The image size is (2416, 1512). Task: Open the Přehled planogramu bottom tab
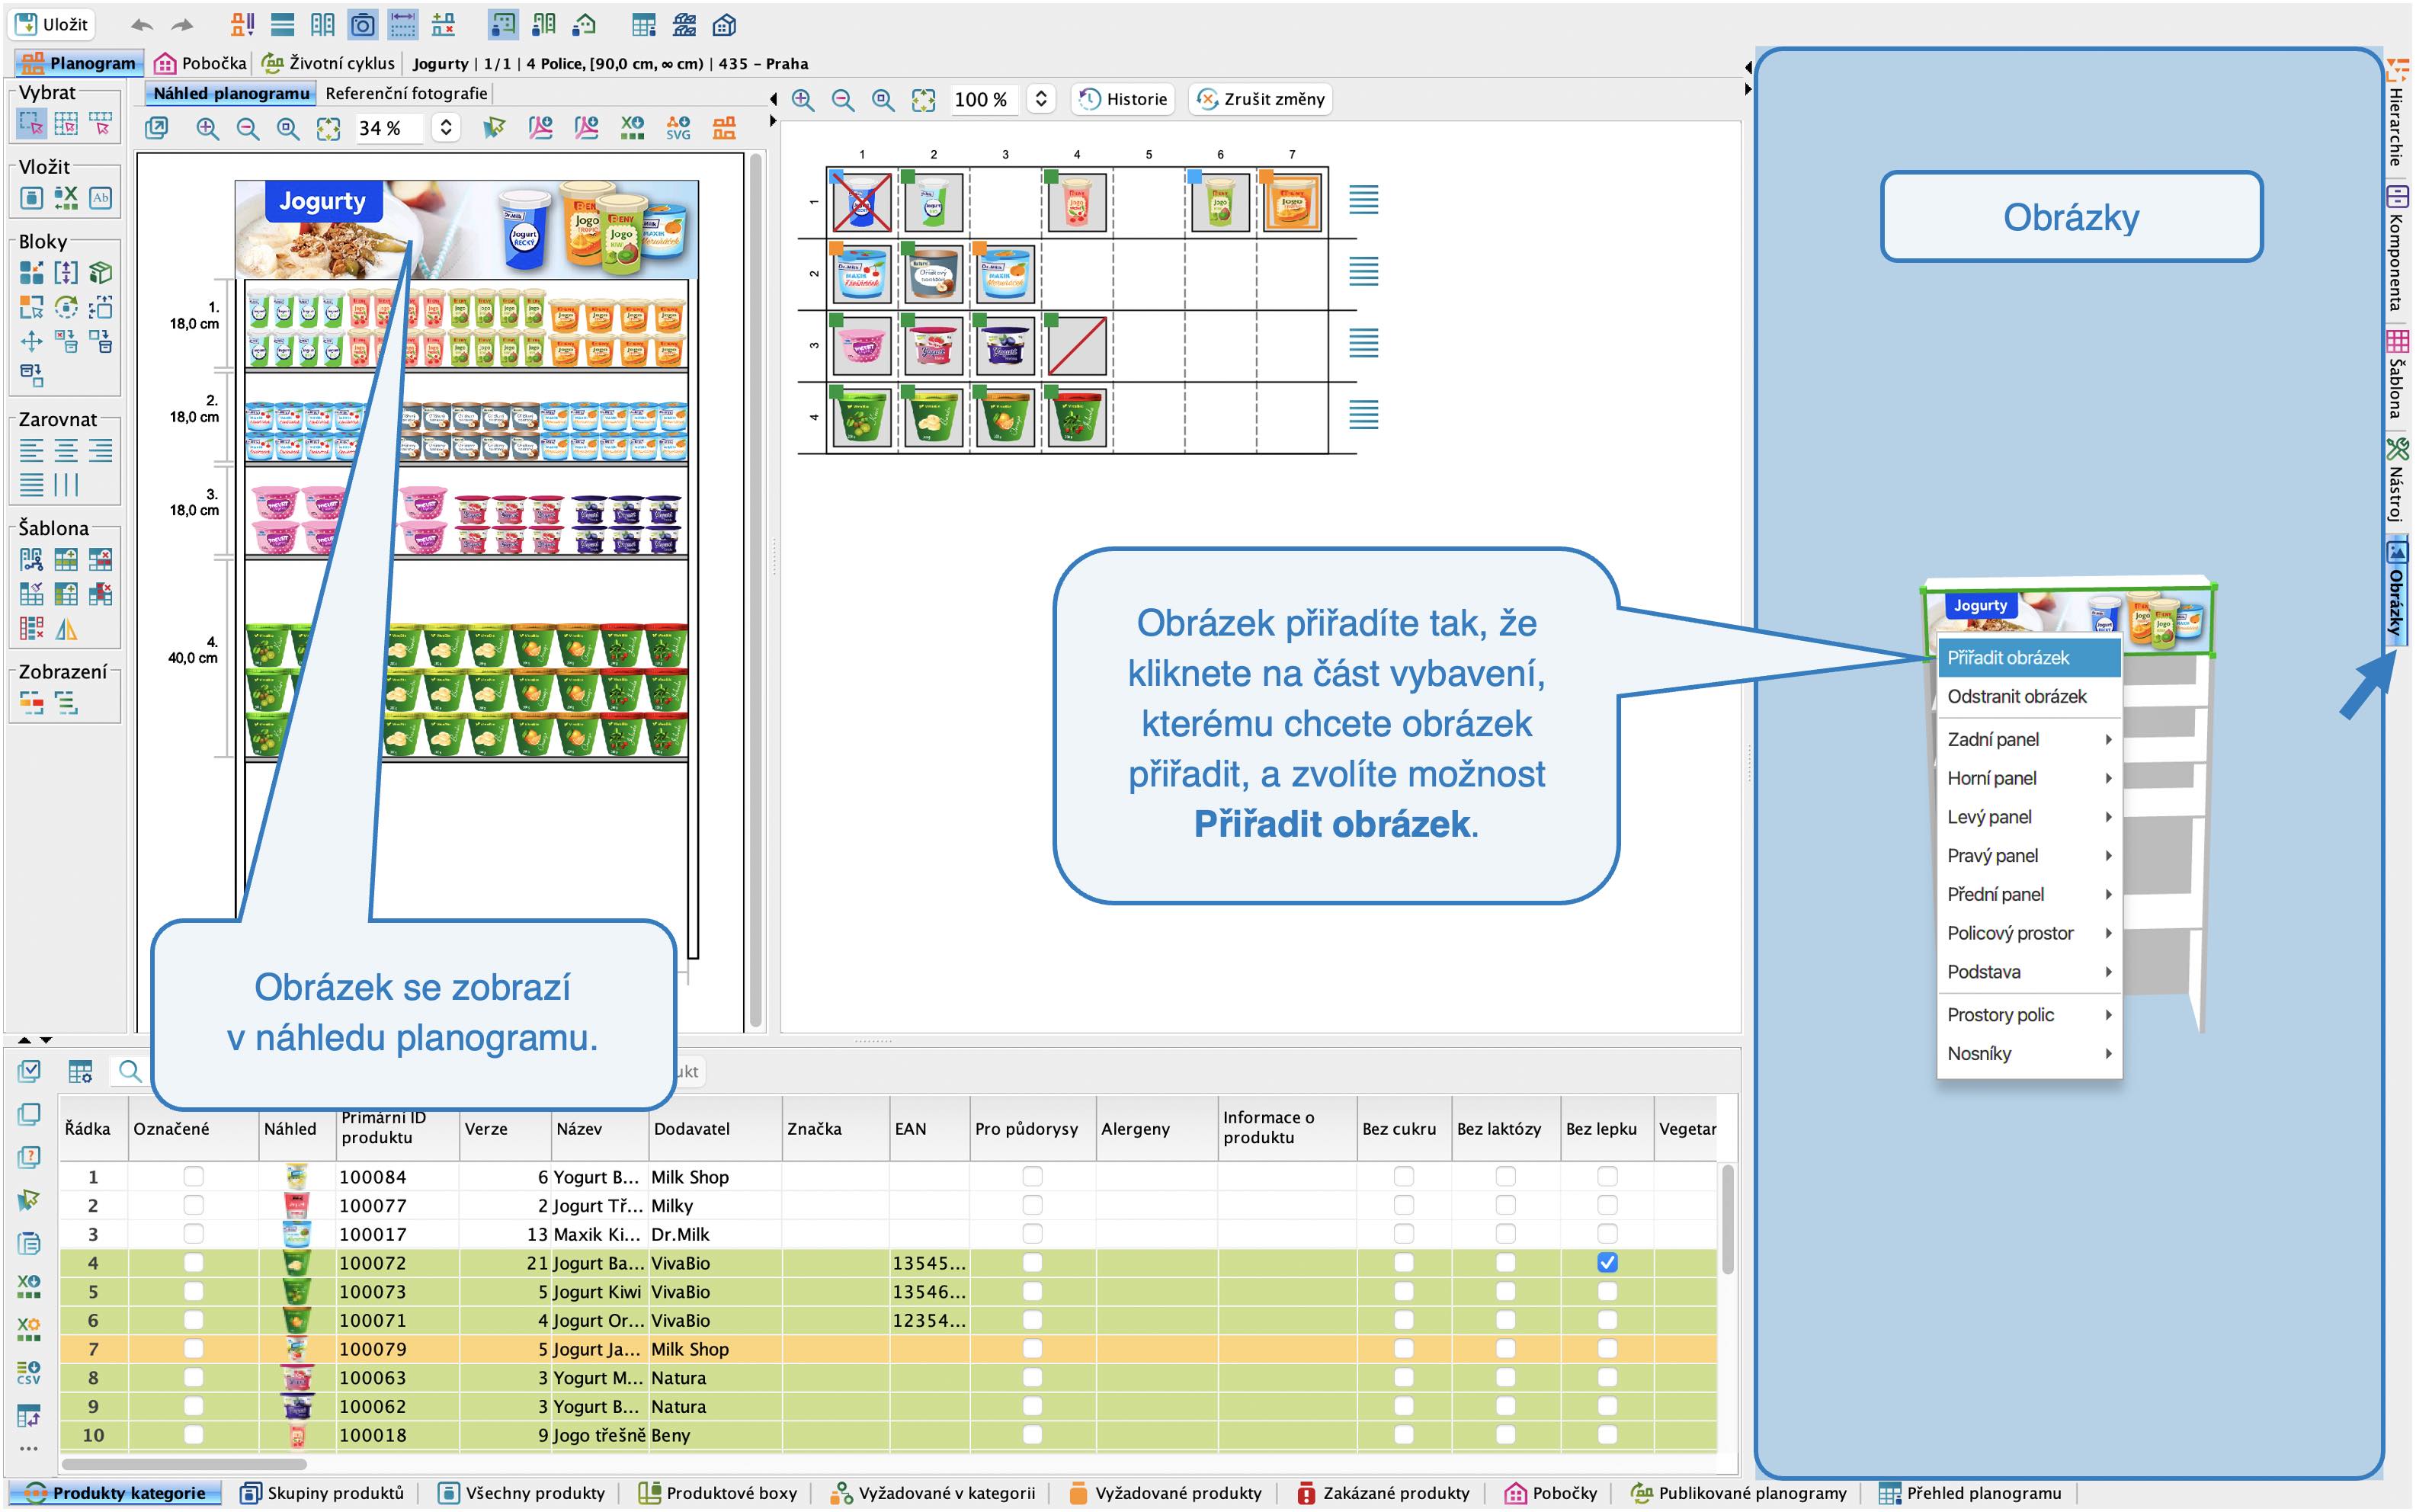(1970, 1493)
